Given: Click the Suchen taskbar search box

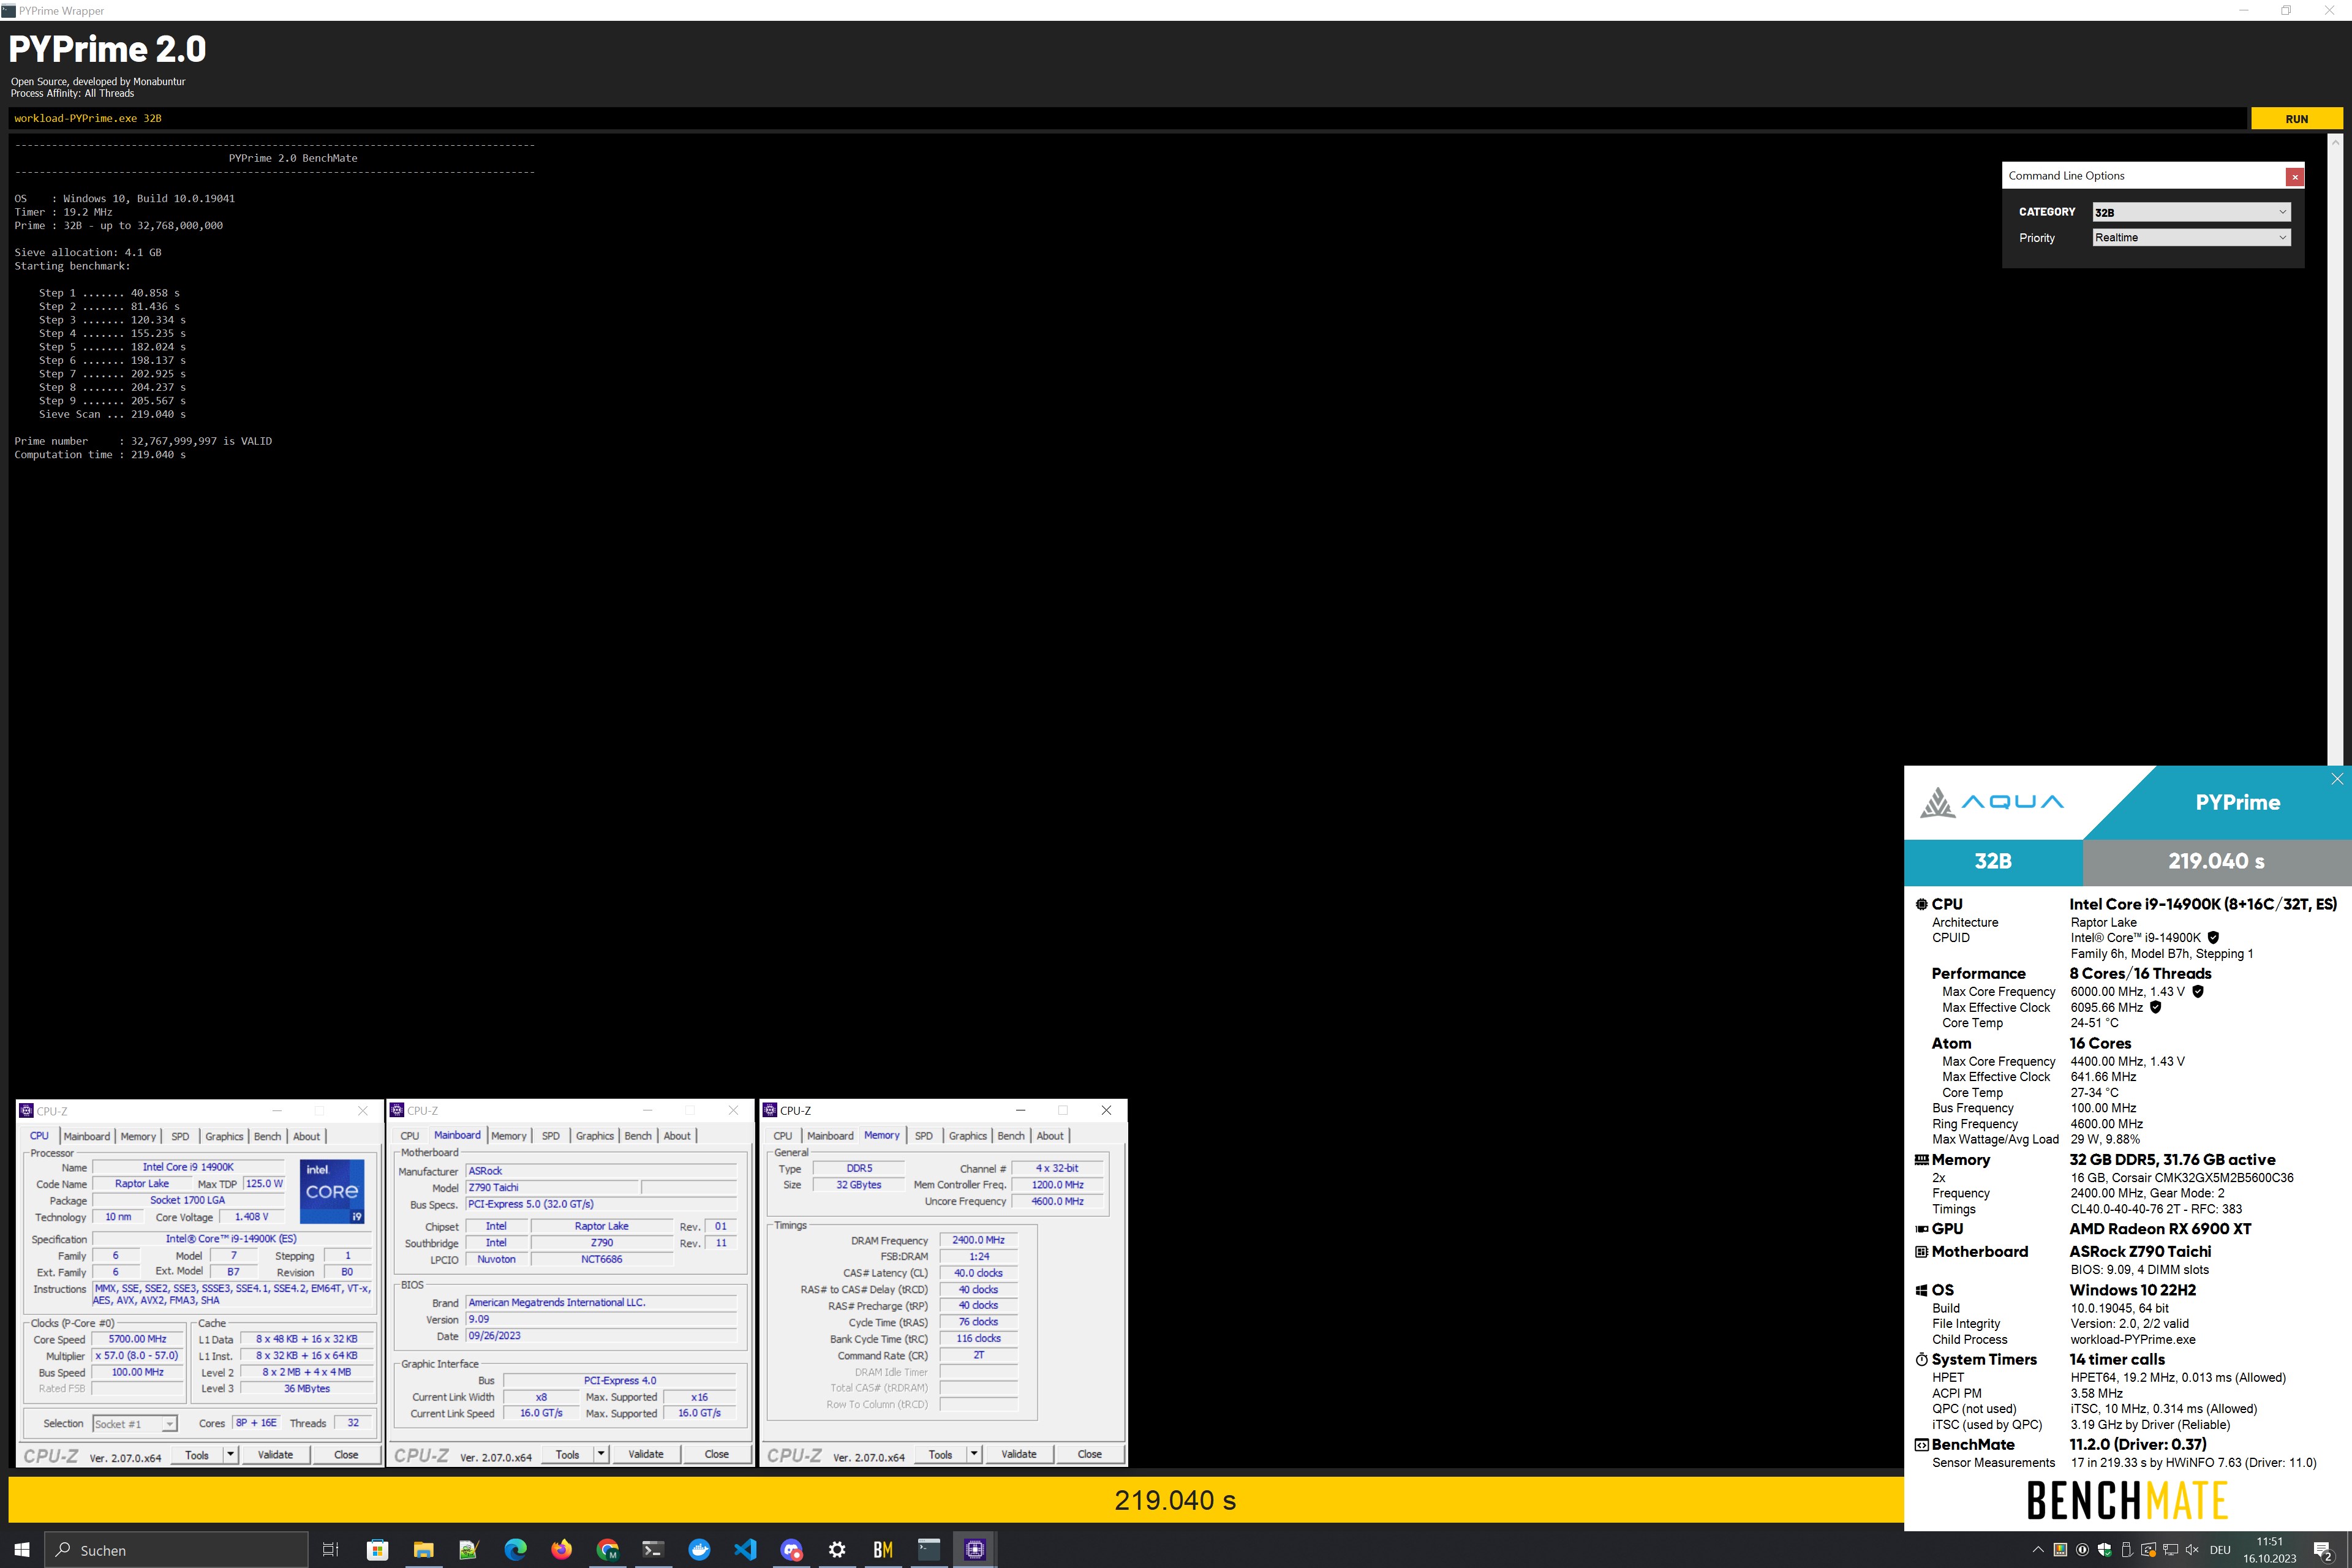Looking at the screenshot, I should pyautogui.click(x=176, y=1549).
